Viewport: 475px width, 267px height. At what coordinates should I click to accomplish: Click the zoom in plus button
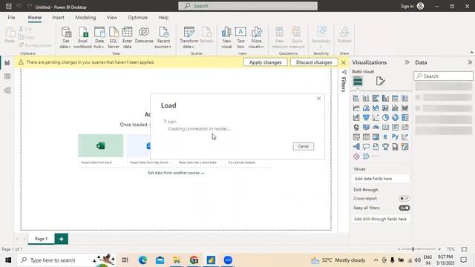(439, 249)
